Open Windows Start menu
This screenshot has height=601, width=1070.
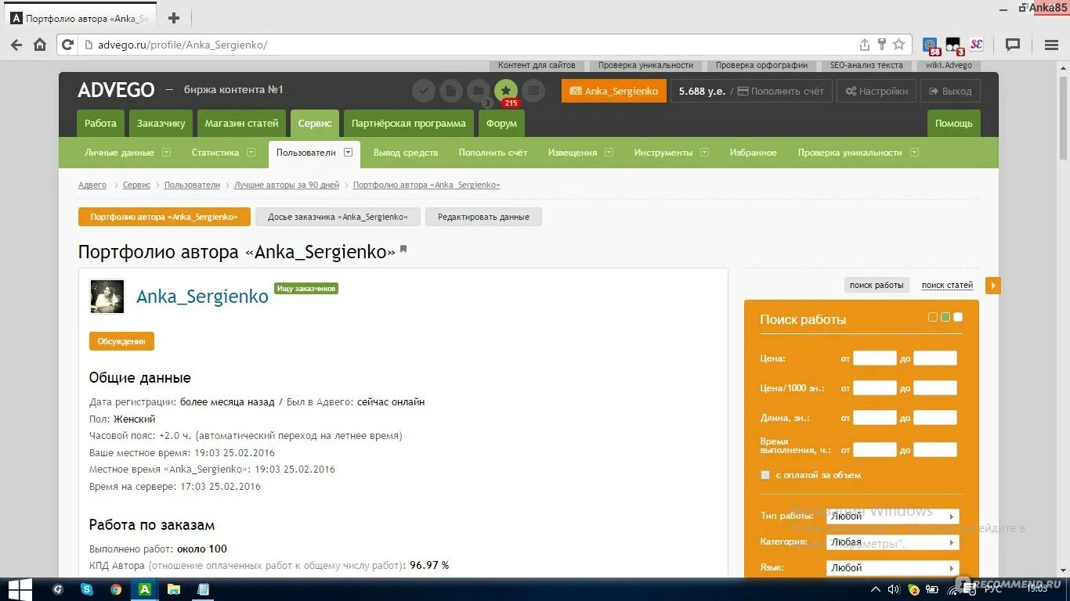click(x=20, y=589)
